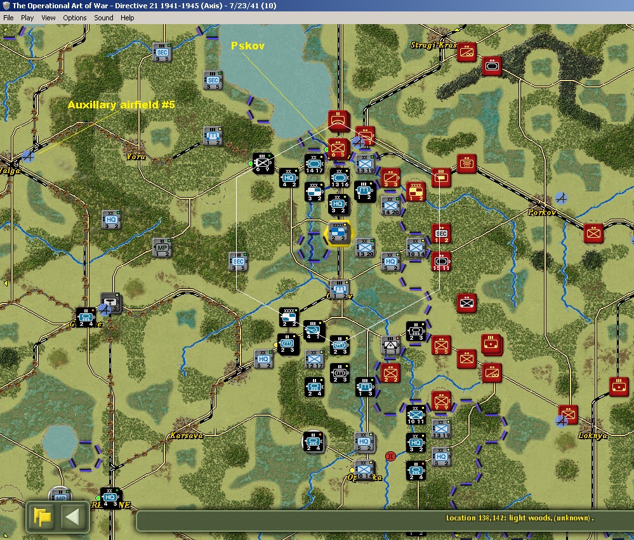634x540 pixels.
Task: Select the grey MP 1-2 unit
Action: pos(162,248)
